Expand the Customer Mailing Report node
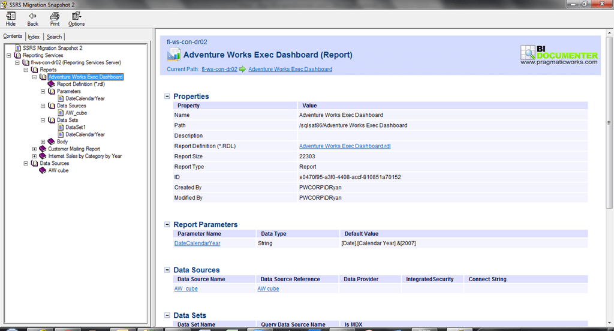Screen dimensions: 614x331 pos(34,149)
